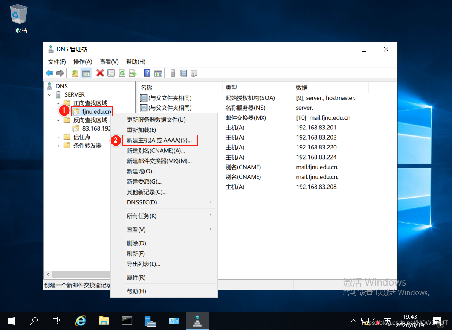The image size is (452, 330).
Task: Click the blue Back arrow in toolbar
Action: [49, 73]
